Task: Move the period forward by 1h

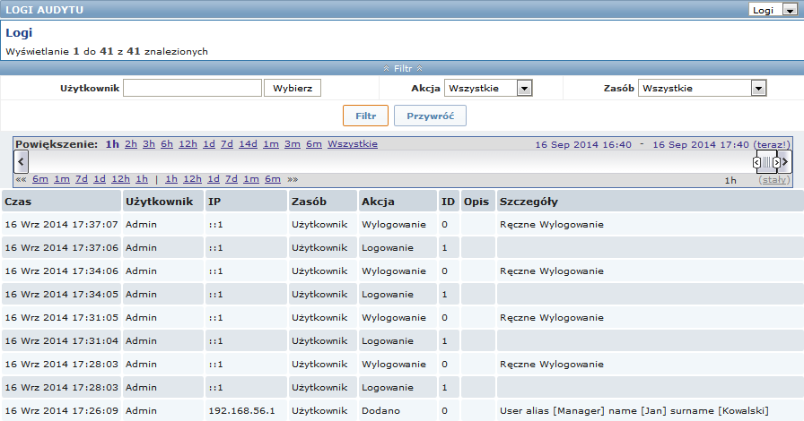Action: tap(171, 179)
